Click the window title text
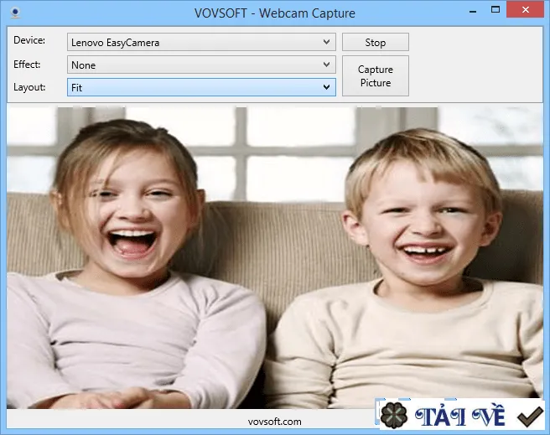 [275, 13]
